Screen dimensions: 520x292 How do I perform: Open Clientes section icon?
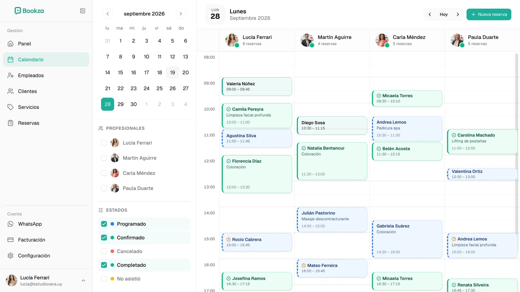(11, 91)
